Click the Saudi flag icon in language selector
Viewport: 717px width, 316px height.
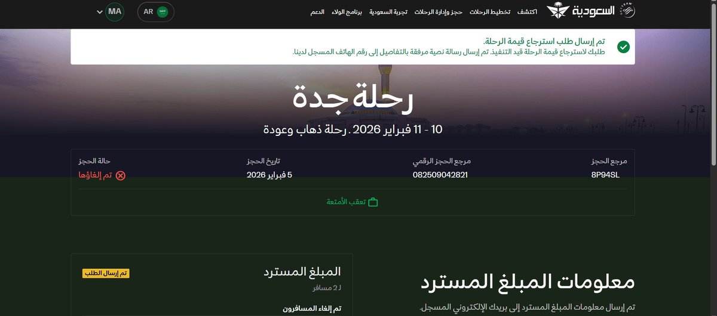click(x=162, y=12)
